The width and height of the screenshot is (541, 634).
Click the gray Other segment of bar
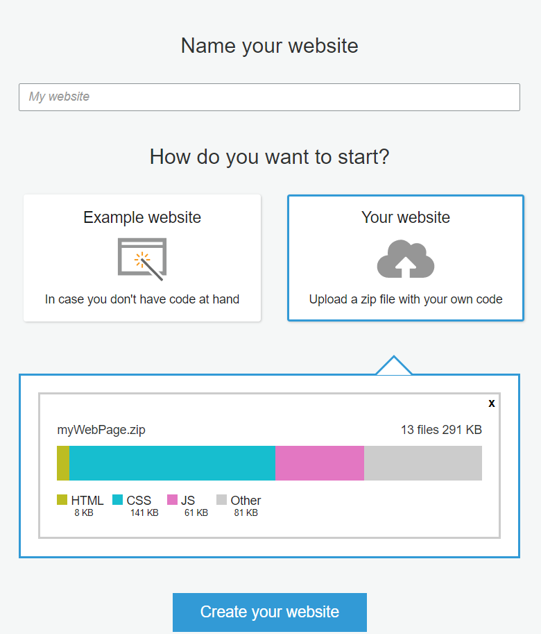(x=423, y=463)
